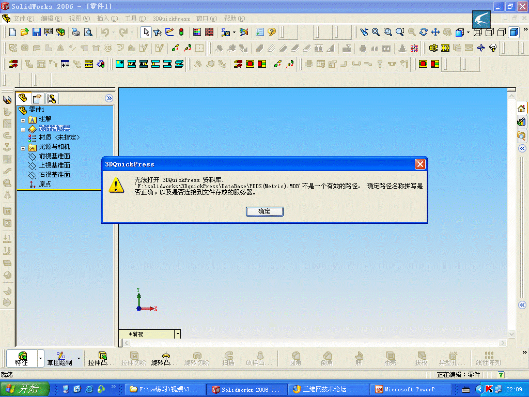Expand the 光源与相机 tree node
This screenshot has width=529, height=397.
(x=23, y=148)
